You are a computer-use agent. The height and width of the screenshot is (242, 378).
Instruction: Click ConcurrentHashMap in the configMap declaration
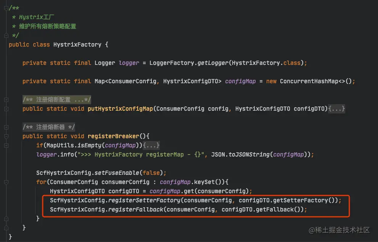pyautogui.click(x=309, y=81)
